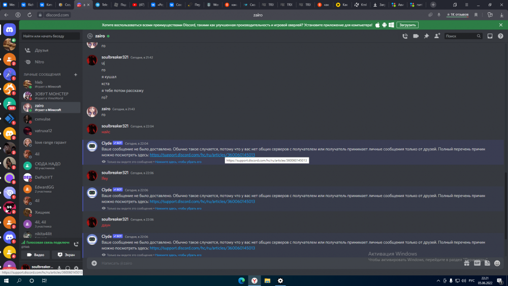Open the Nitro page

pyautogui.click(x=51, y=62)
